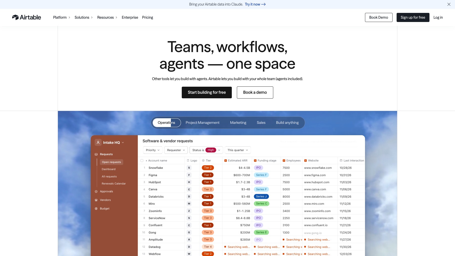Switch to the Build anything tab
Viewport: 455px width, 256px height.
(x=287, y=123)
